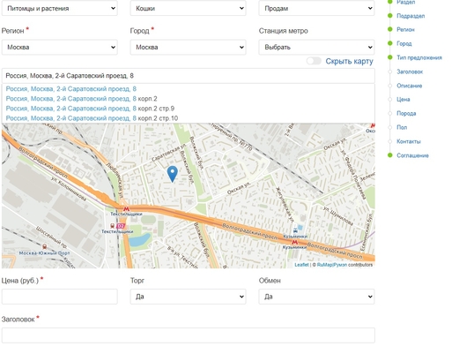Focus the address input field
This screenshot has width=459, height=354.
click(x=189, y=76)
